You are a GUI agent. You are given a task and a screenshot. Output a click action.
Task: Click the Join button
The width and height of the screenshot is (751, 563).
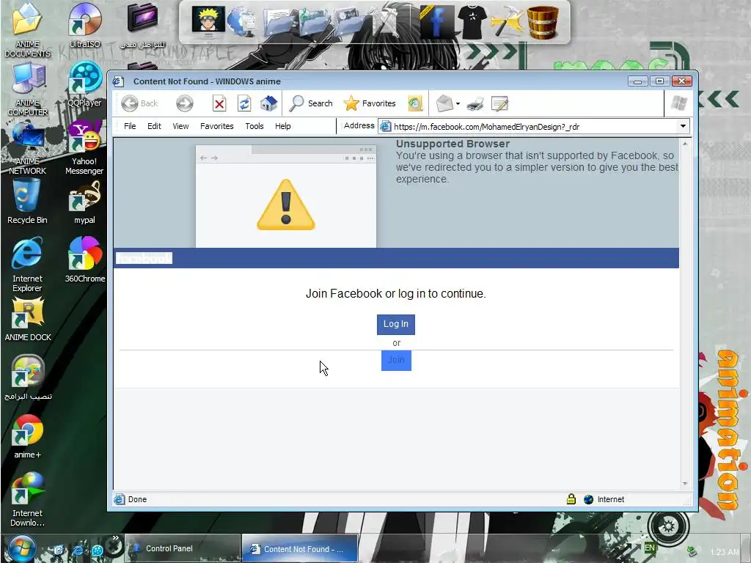coord(396,360)
